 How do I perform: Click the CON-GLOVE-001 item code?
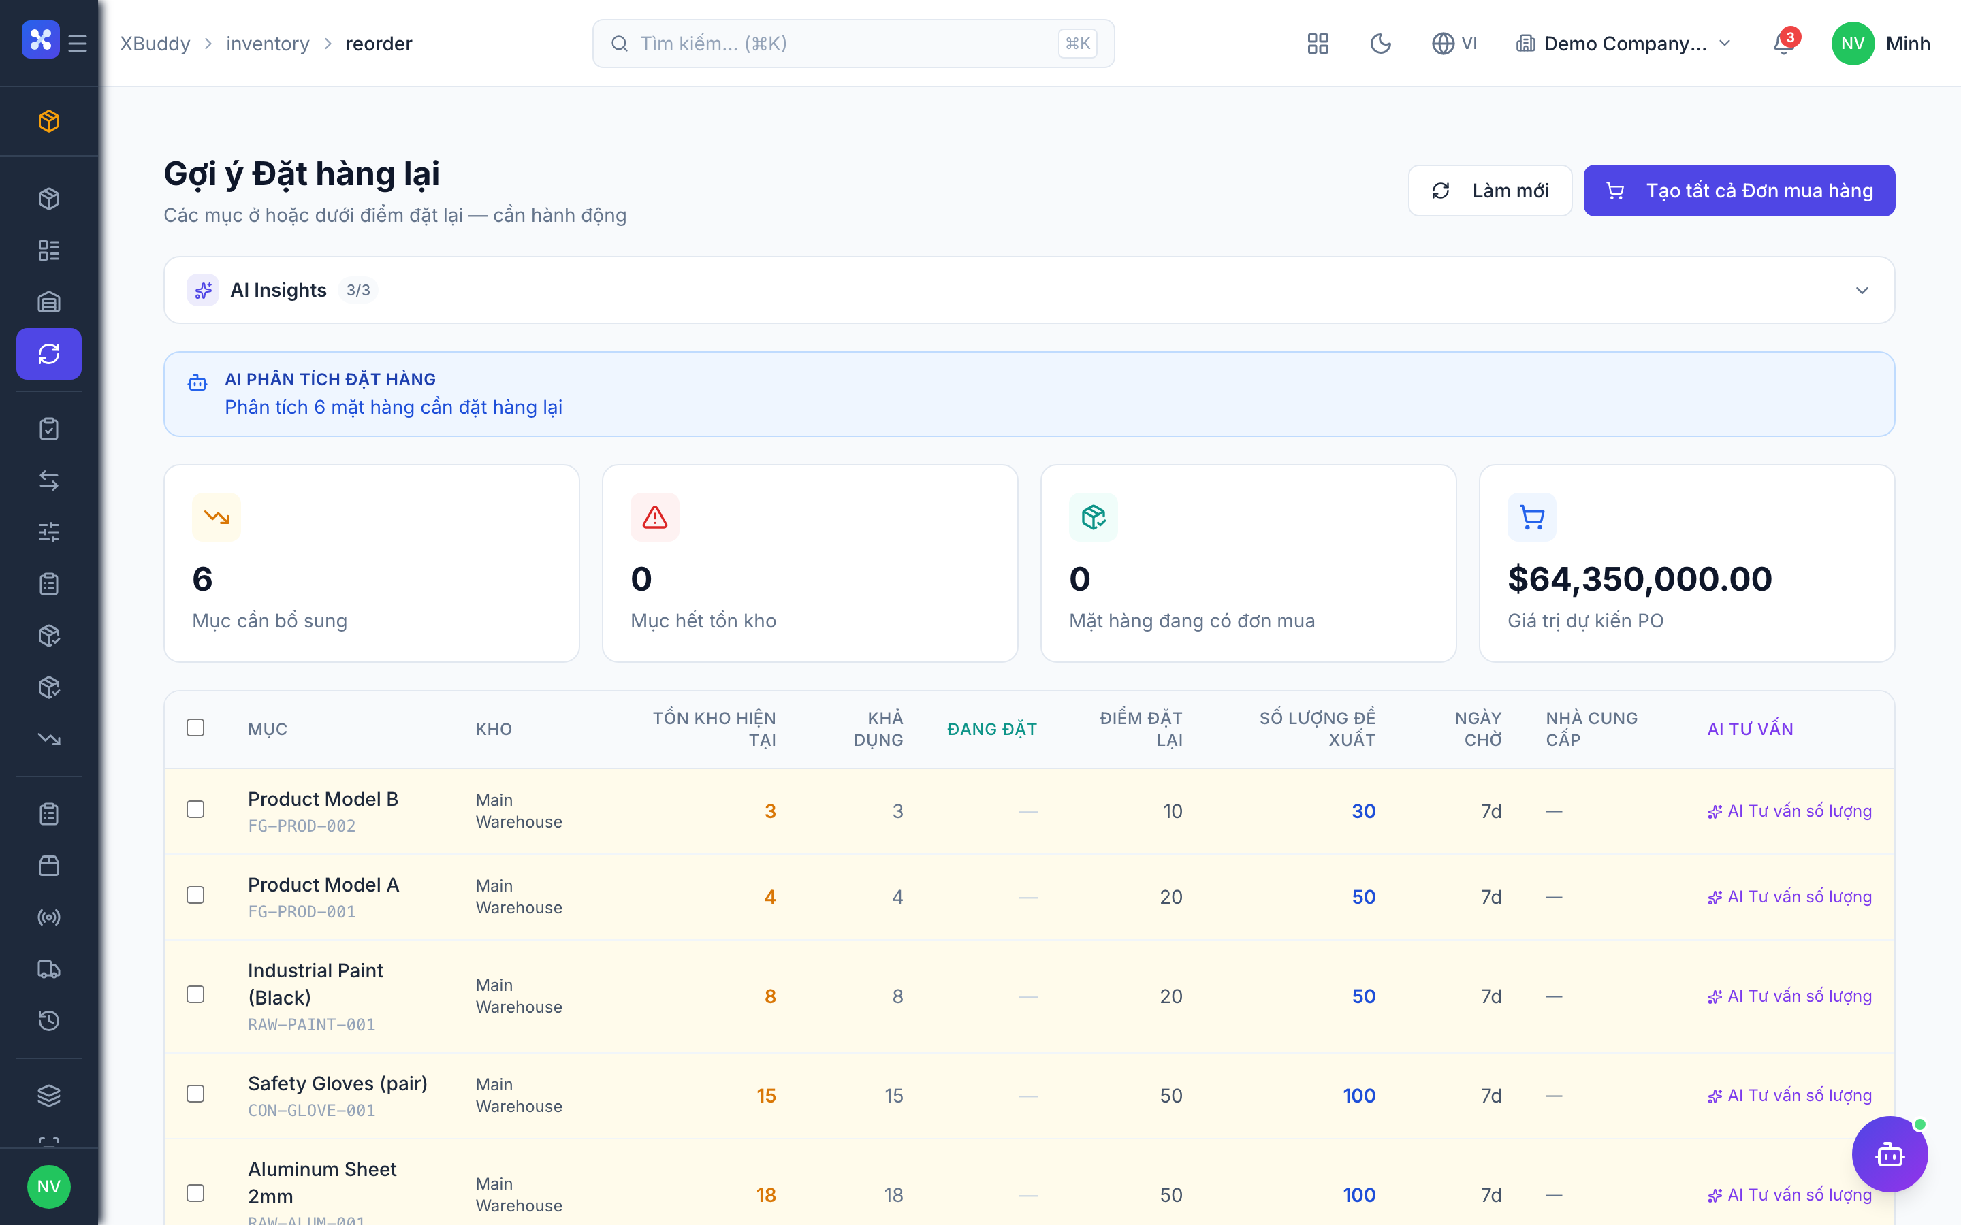coord(311,1111)
